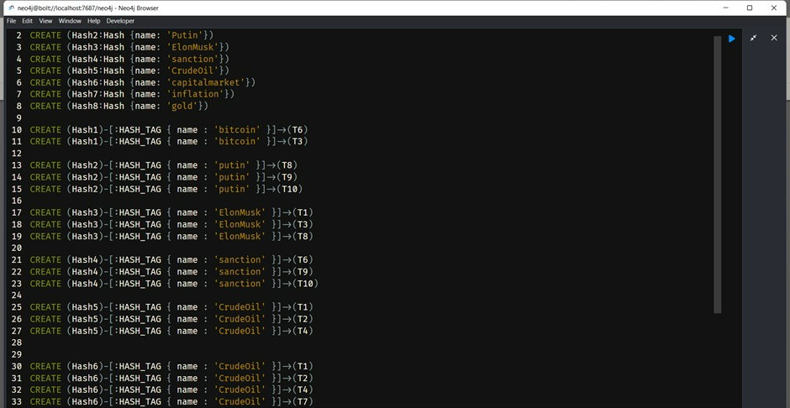Viewport: 790px width, 408px height.
Task: Click (T4) at end of line 27
Action: pyautogui.click(x=303, y=331)
